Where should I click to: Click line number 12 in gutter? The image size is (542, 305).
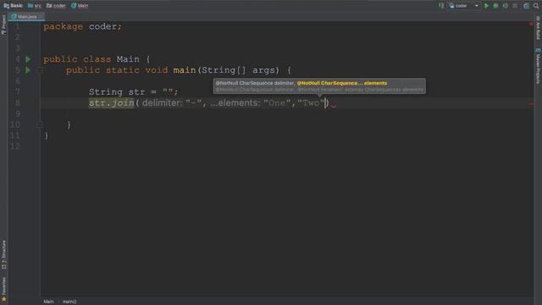coord(15,147)
